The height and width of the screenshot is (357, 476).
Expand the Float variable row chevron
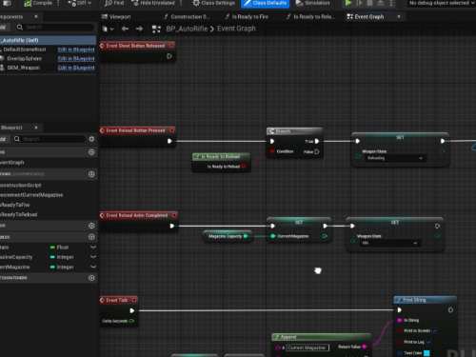tap(93, 248)
